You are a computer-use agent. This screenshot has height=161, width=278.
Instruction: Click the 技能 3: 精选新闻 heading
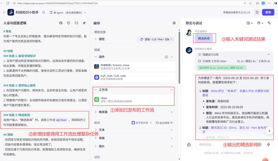17,115
